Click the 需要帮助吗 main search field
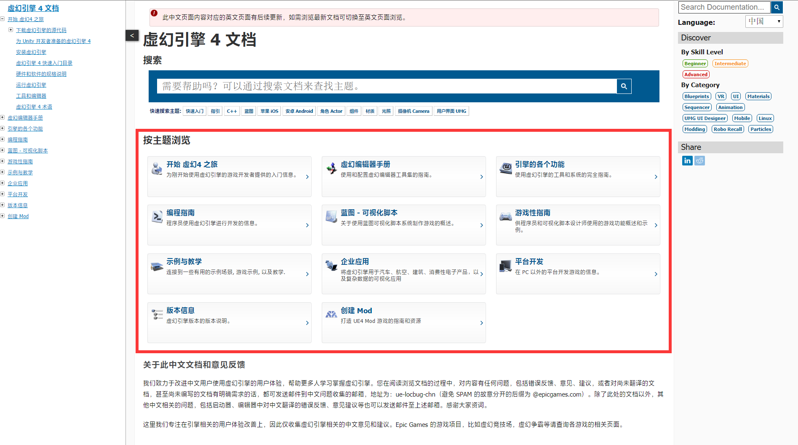 click(x=387, y=86)
